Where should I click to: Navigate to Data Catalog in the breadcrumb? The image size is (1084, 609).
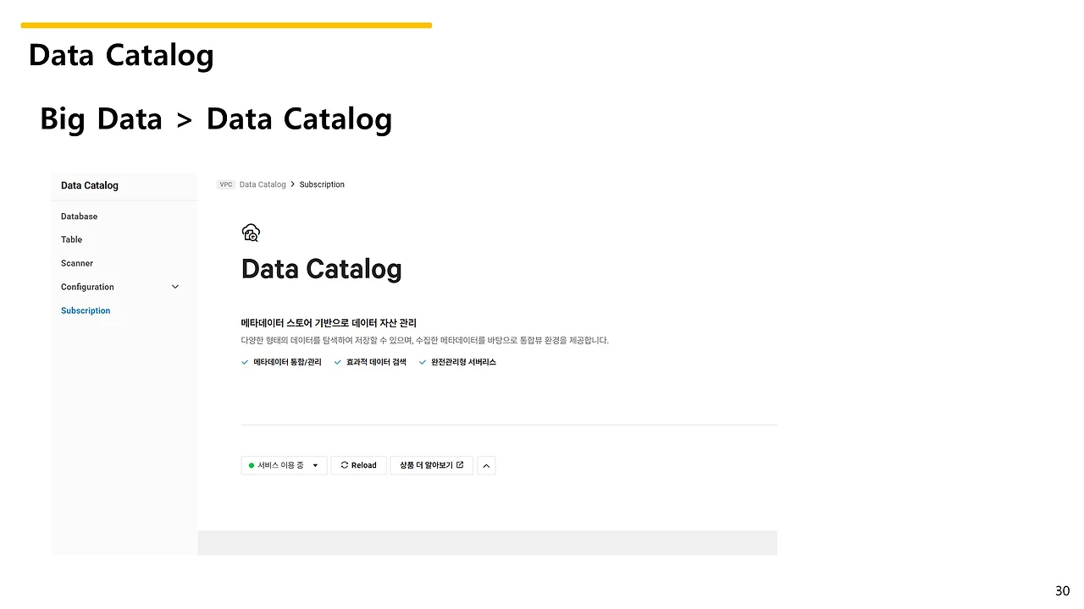click(x=263, y=184)
